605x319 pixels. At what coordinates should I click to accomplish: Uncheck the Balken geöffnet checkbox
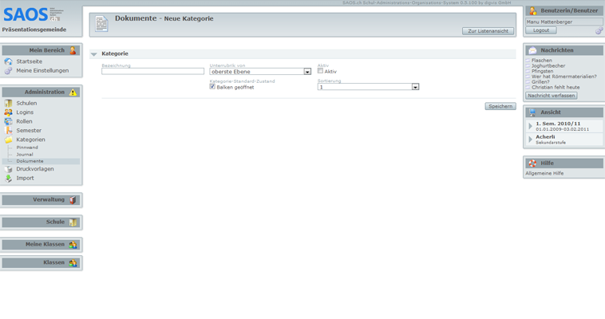click(212, 87)
